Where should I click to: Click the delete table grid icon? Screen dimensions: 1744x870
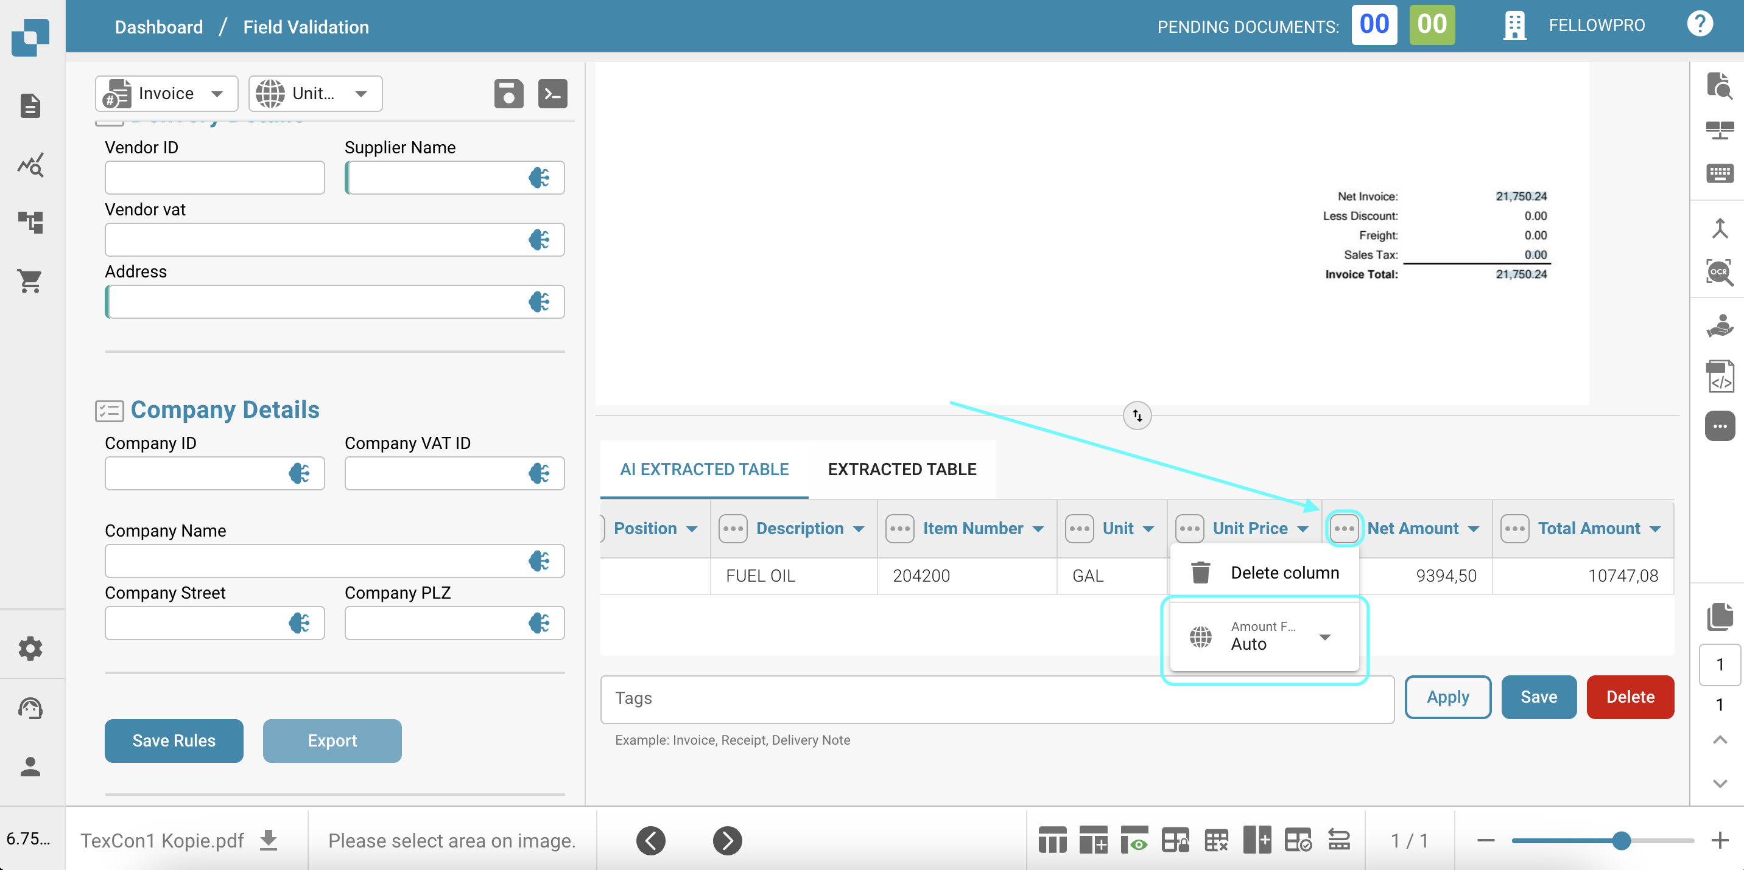(1216, 840)
